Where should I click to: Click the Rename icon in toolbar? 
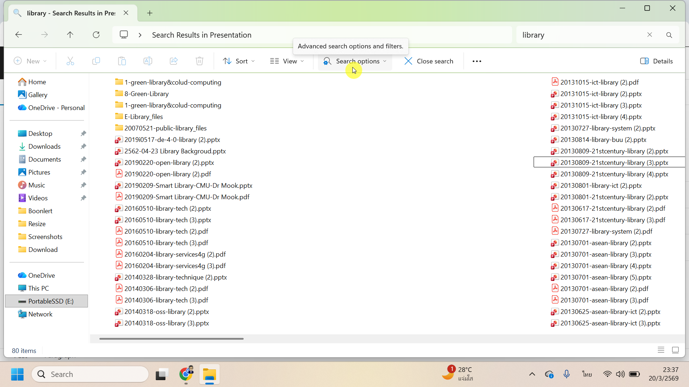click(x=148, y=61)
